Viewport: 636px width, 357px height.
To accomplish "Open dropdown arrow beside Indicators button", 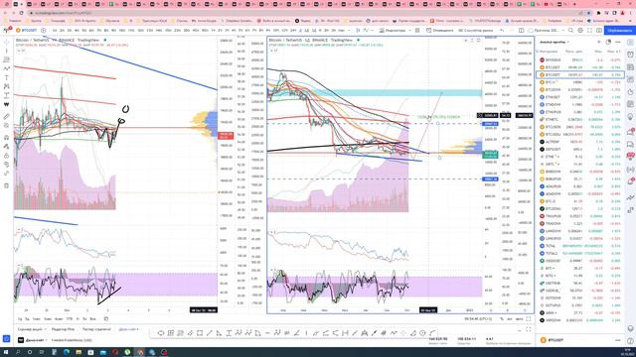I will coord(409,31).
